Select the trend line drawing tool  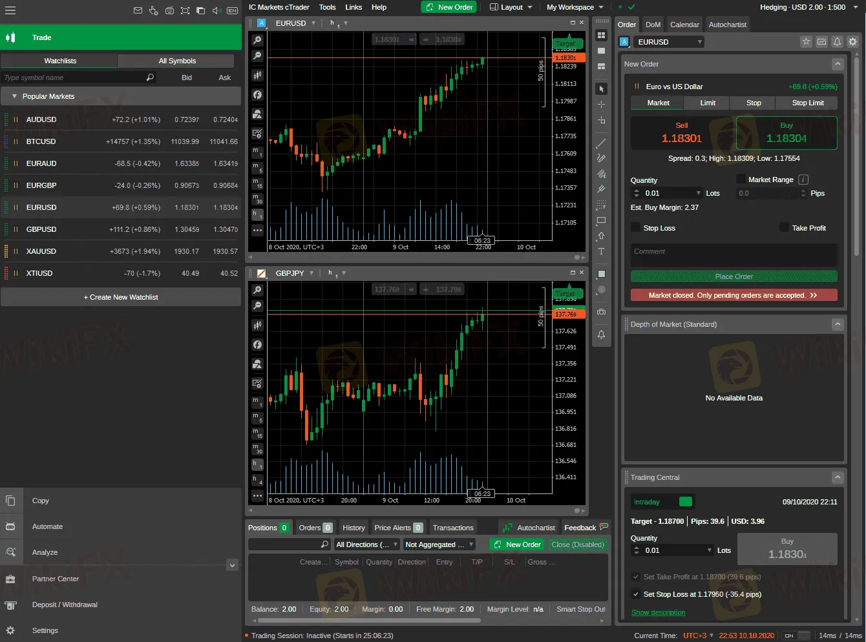601,143
